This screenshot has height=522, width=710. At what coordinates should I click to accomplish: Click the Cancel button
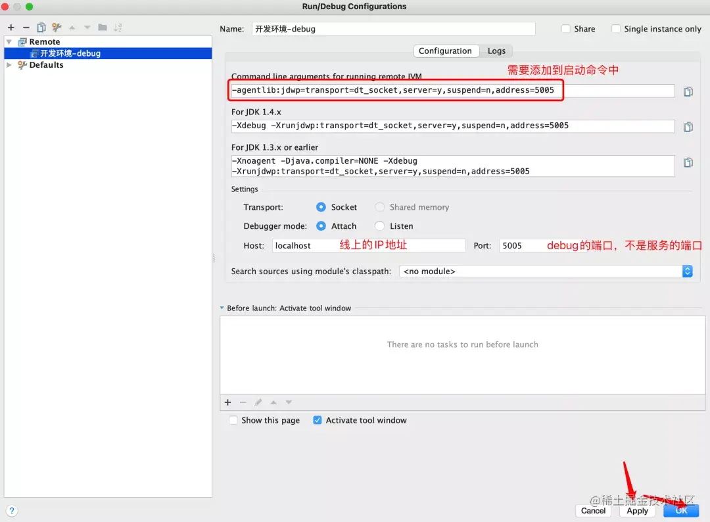tap(593, 511)
